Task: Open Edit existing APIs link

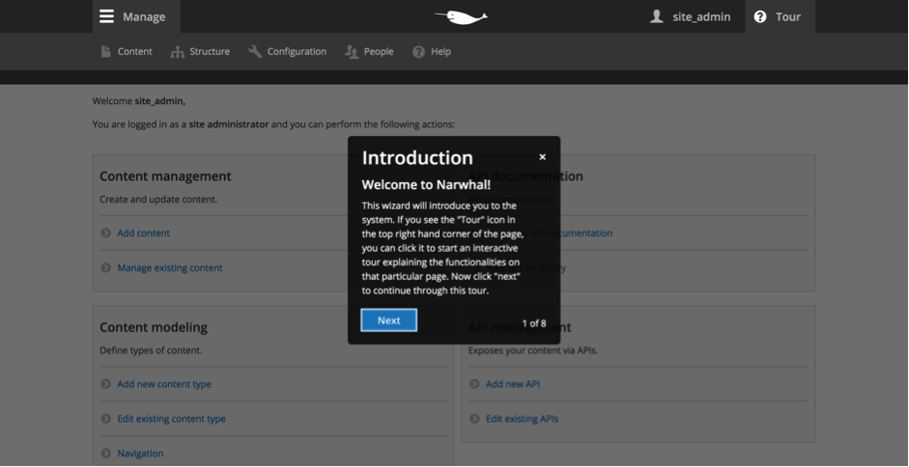Action: 522,419
